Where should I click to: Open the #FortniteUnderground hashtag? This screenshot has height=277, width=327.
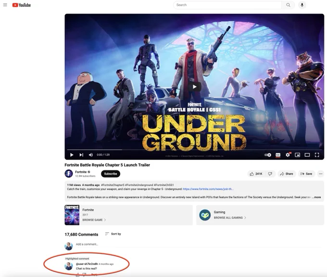[x=139, y=185]
